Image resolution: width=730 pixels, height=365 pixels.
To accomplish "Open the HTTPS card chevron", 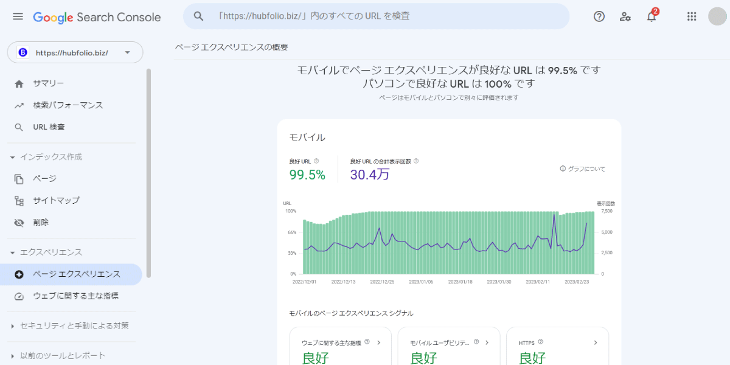I will coord(596,342).
